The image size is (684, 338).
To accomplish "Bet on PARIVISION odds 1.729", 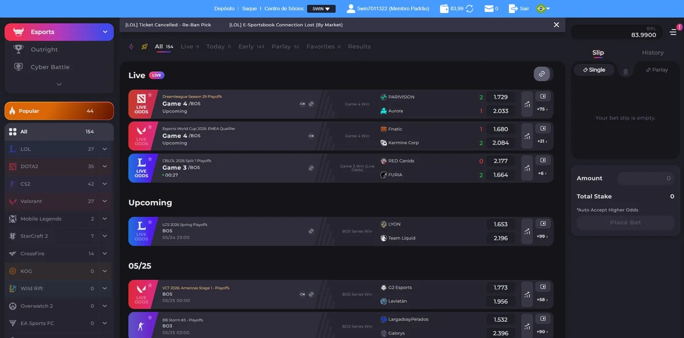I will pos(500,97).
